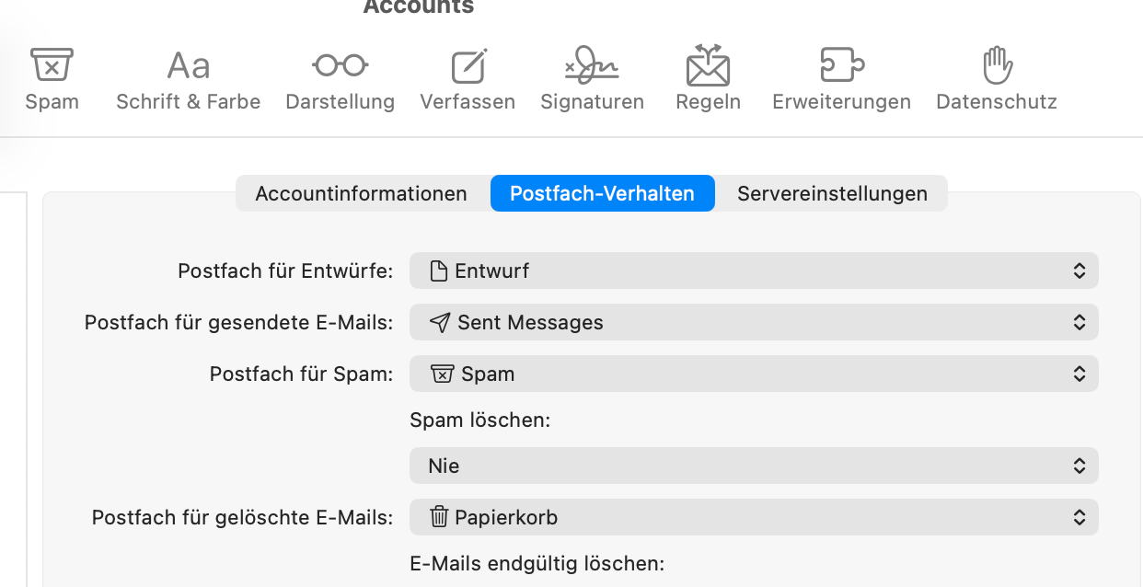Open the Papierkorb mailbox dropdown
The image size is (1143, 587).
click(x=754, y=518)
